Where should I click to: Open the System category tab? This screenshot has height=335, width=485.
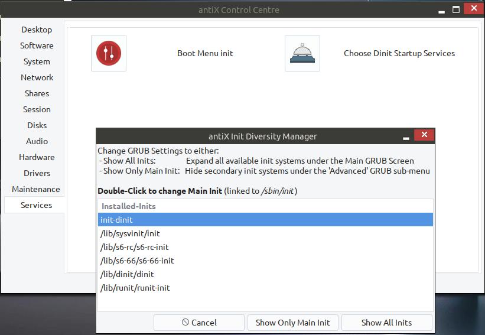click(37, 61)
